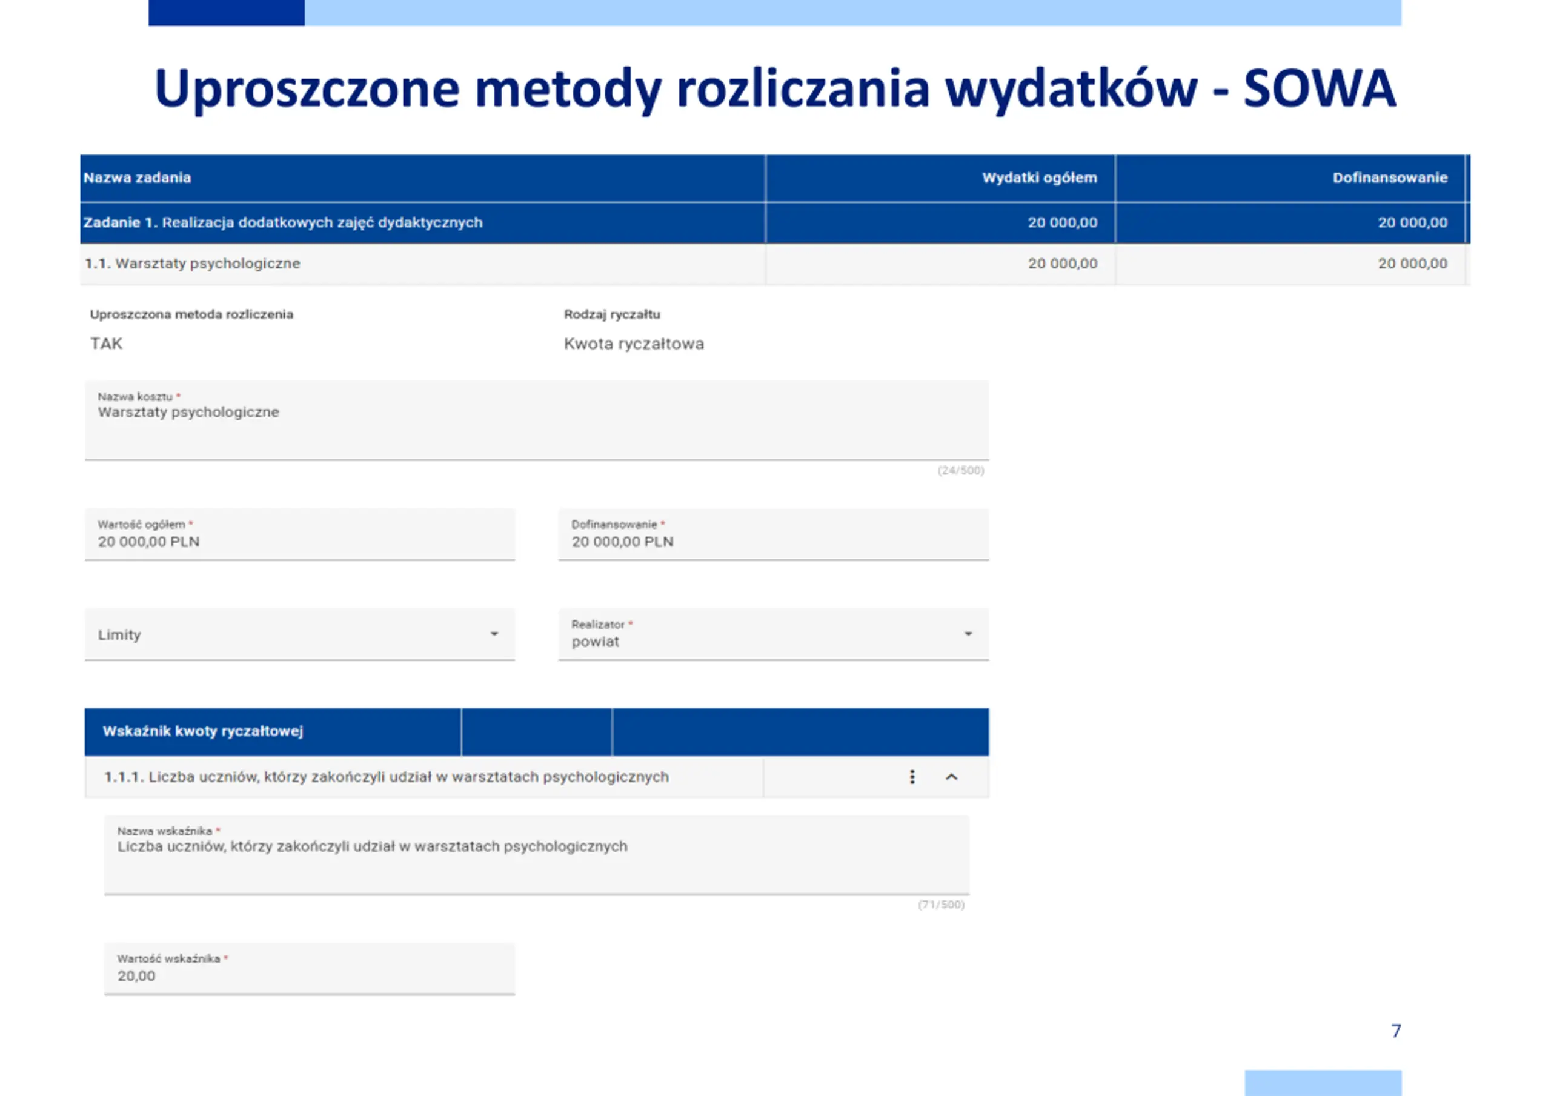Open the Realizator dropdown showing powiat
The width and height of the screenshot is (1551, 1096).
pyautogui.click(x=774, y=634)
